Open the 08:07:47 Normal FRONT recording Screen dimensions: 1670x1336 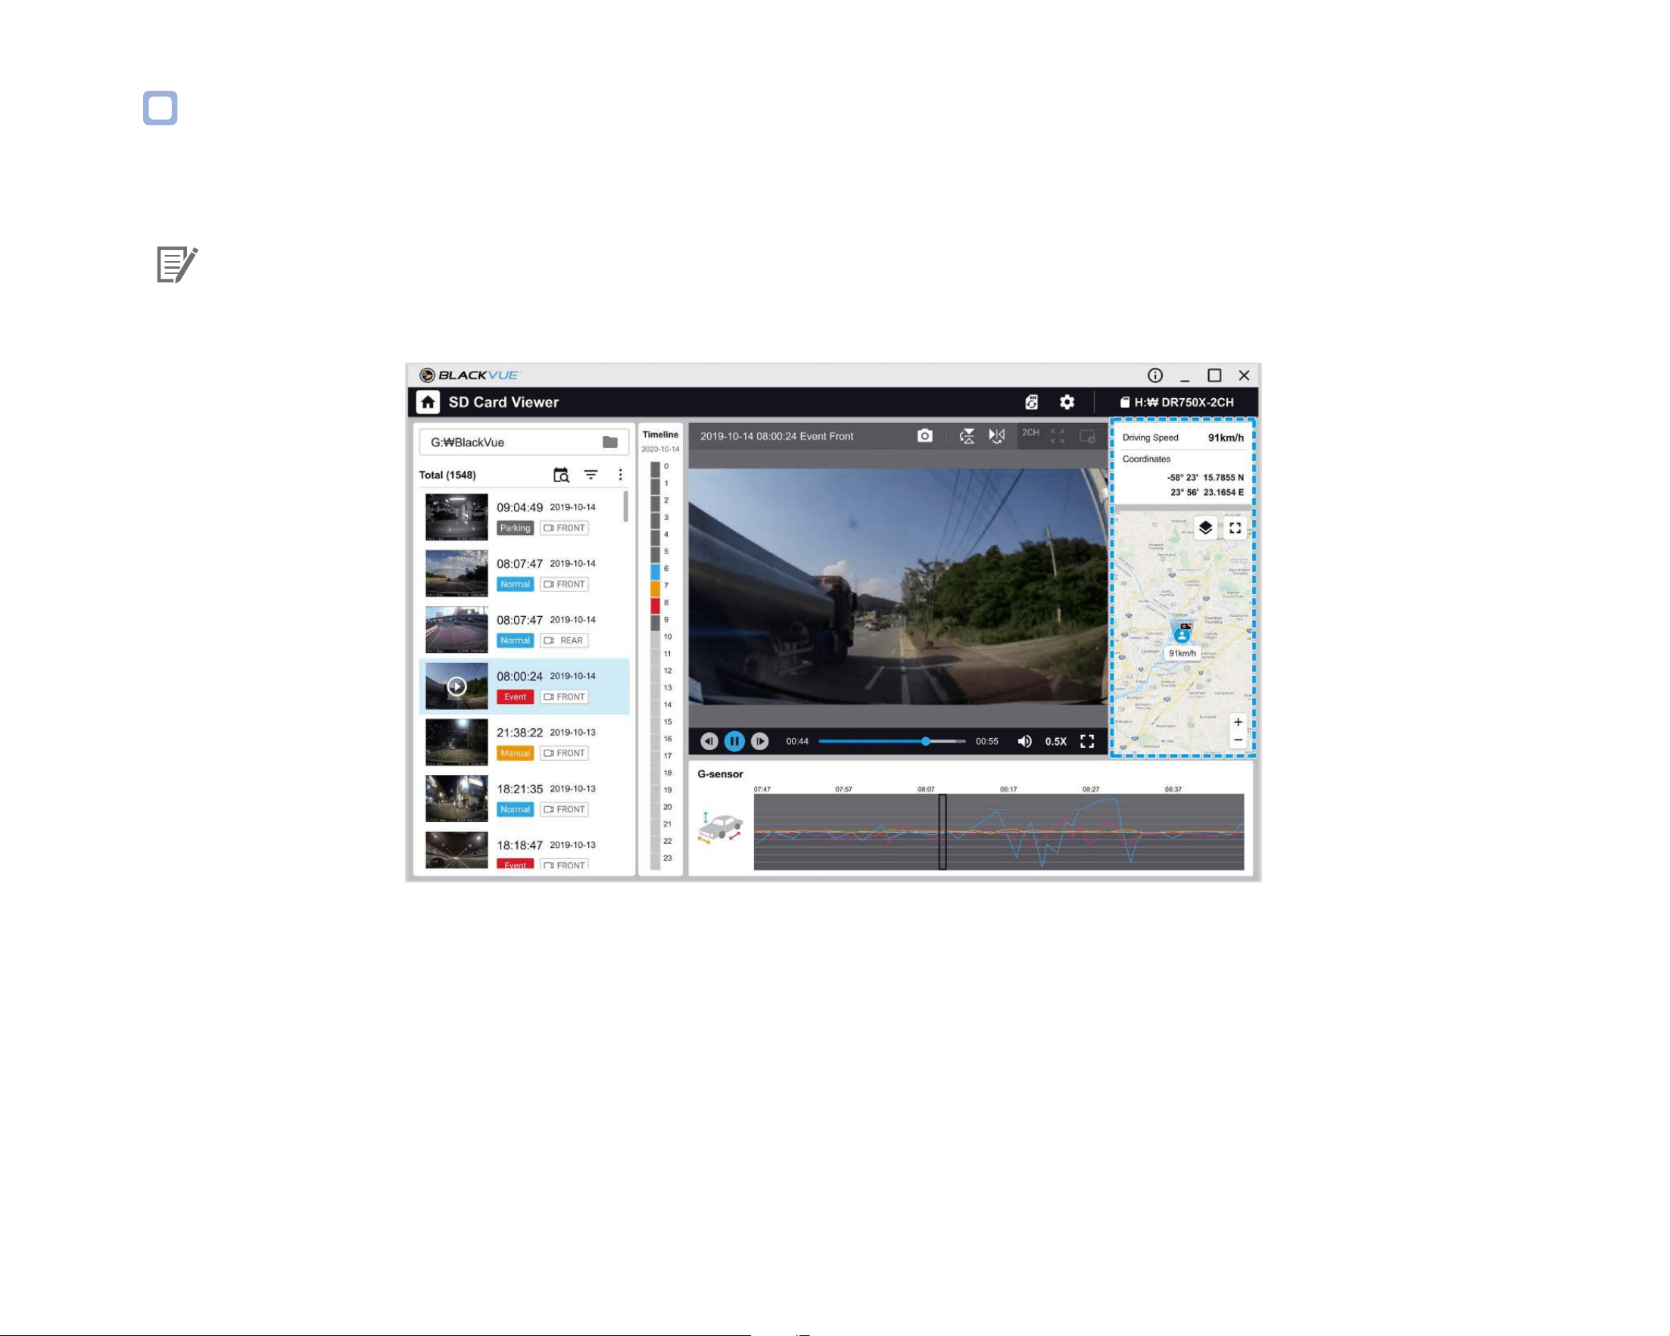tap(524, 574)
